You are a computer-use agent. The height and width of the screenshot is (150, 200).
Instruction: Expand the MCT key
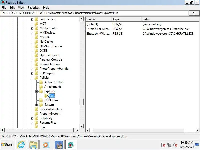point(32,24)
